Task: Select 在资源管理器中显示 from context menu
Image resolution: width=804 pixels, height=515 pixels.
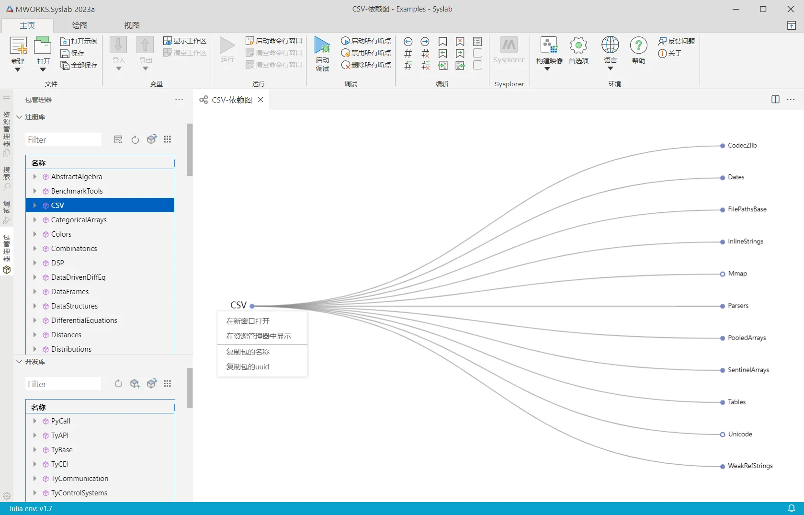Action: click(x=262, y=336)
